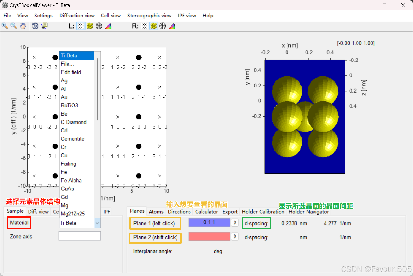Select the Zoom Out tool
The height and width of the screenshot is (276, 413).
point(14,26)
